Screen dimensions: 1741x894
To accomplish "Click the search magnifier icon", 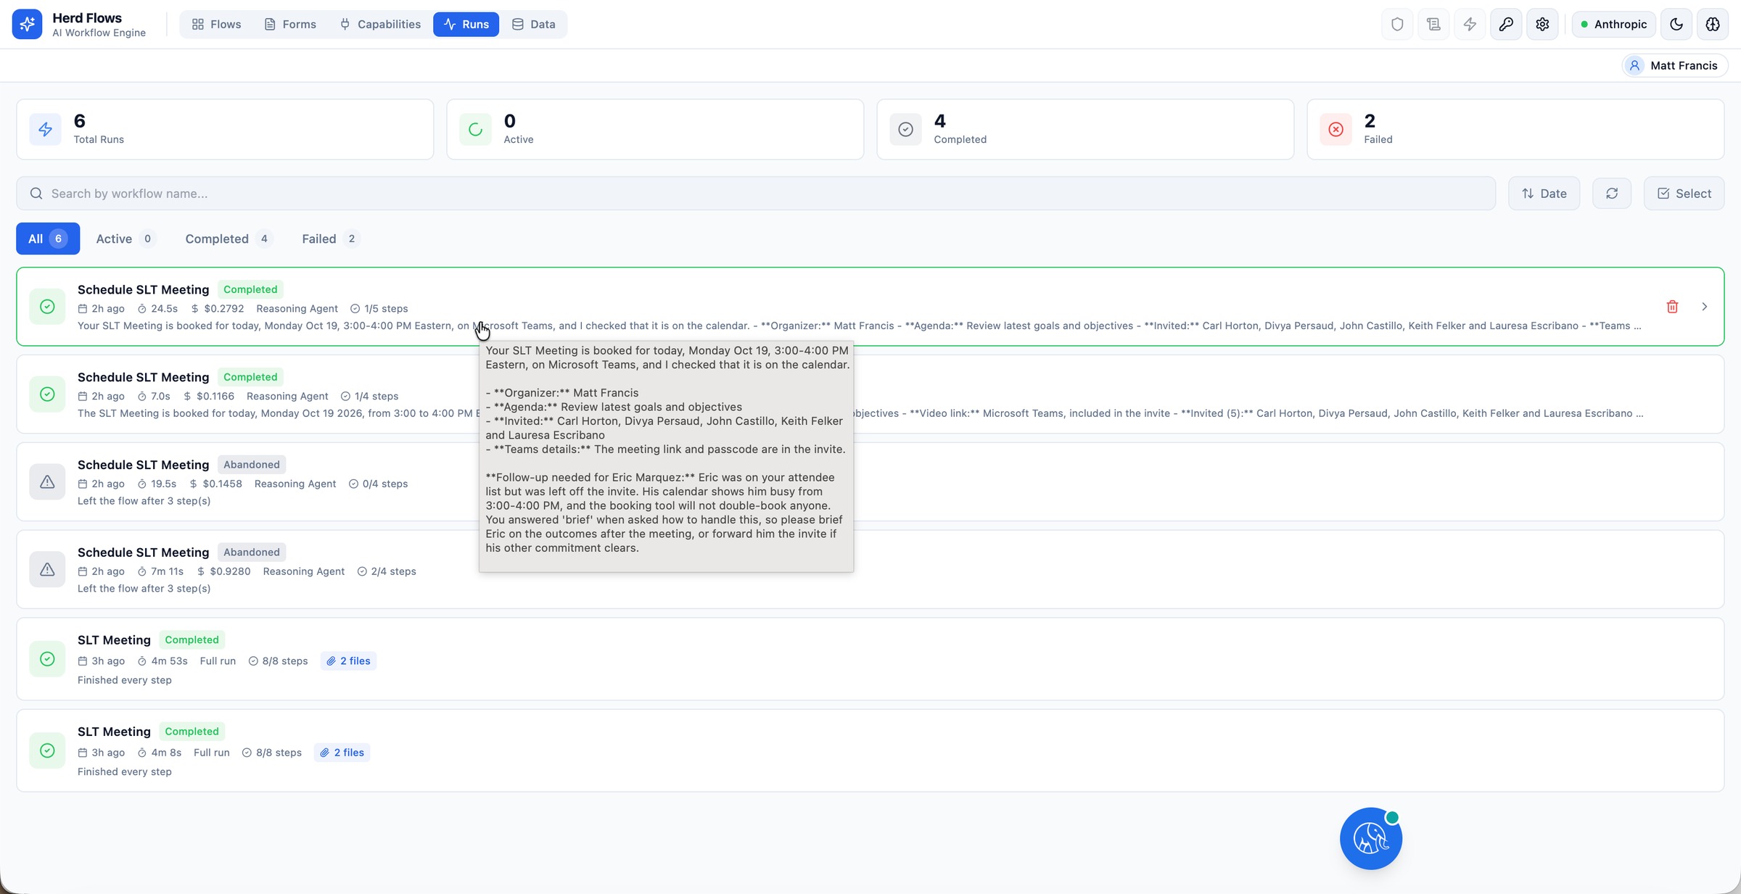I will tap(36, 194).
